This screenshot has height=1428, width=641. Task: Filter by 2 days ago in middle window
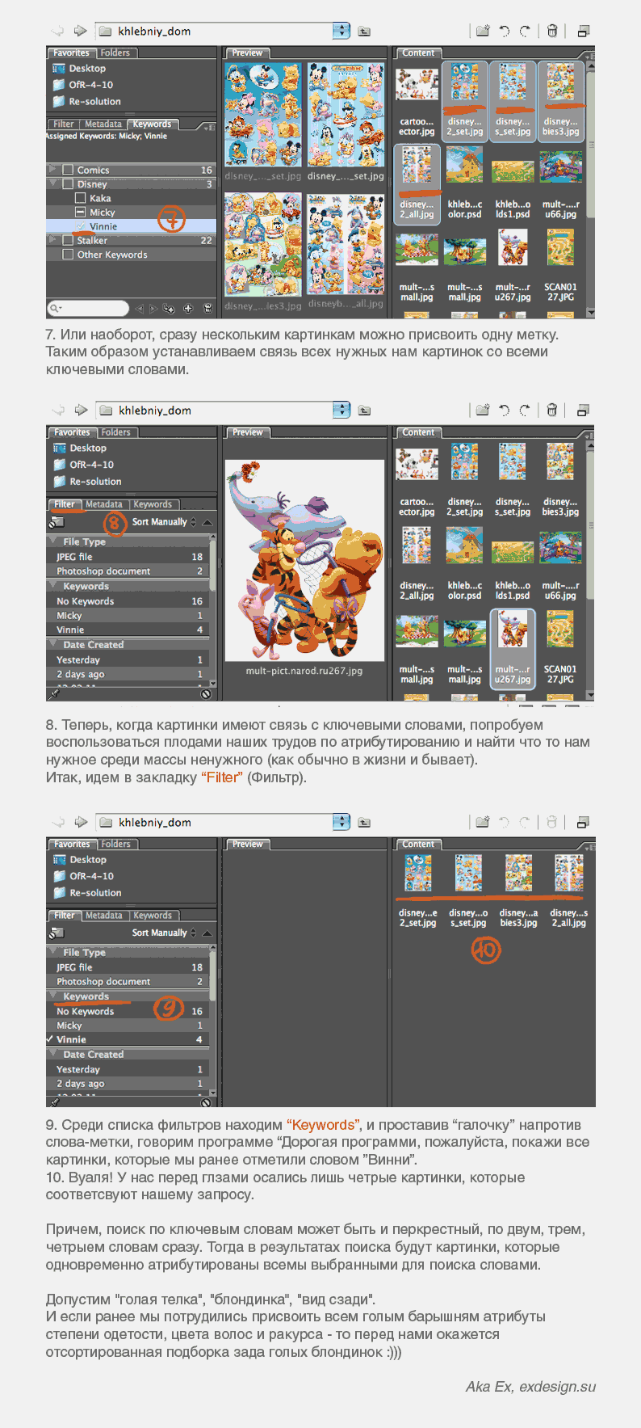point(128,674)
